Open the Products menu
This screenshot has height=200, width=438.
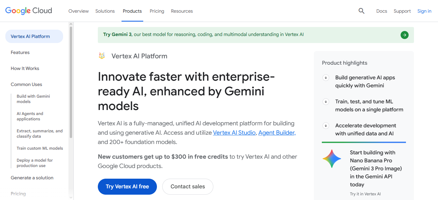(132, 11)
